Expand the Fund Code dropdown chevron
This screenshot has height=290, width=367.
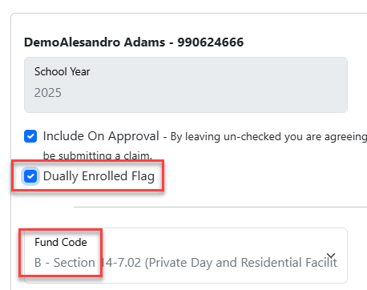coord(331,256)
